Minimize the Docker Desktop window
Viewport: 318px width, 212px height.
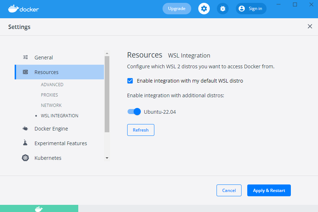[x=278, y=4]
